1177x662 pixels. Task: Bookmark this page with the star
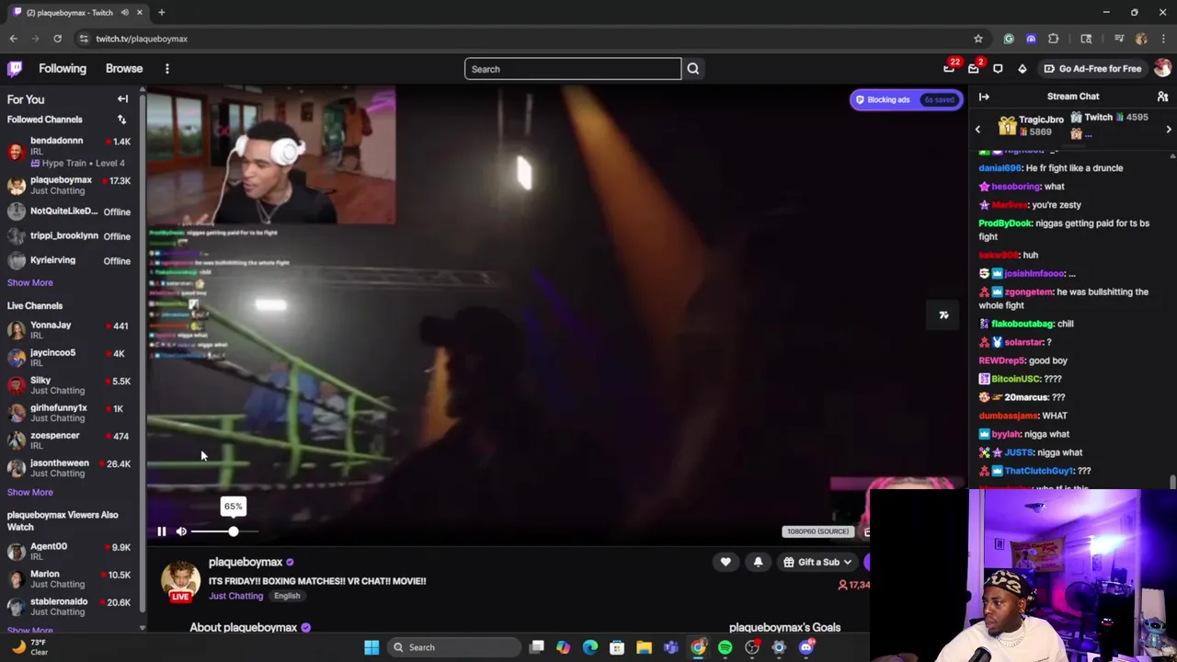click(x=978, y=39)
